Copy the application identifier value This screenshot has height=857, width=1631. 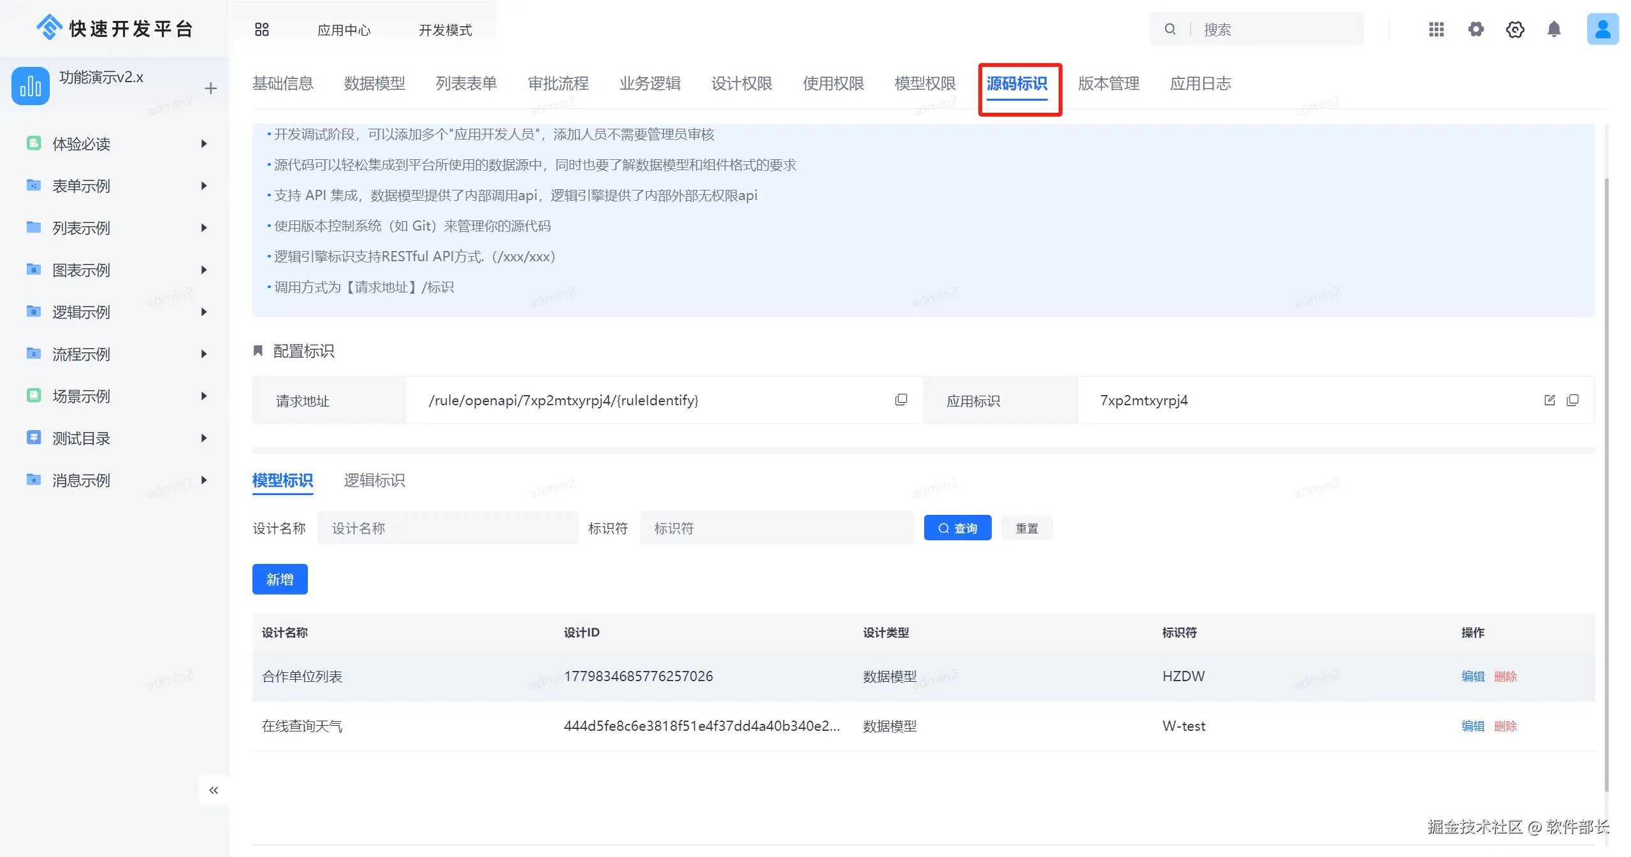1572,400
